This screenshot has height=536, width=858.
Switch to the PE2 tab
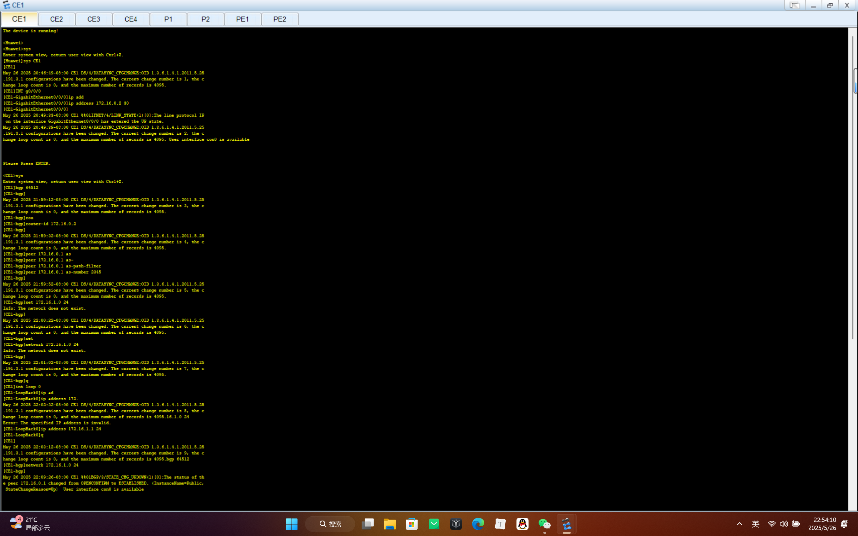click(280, 19)
